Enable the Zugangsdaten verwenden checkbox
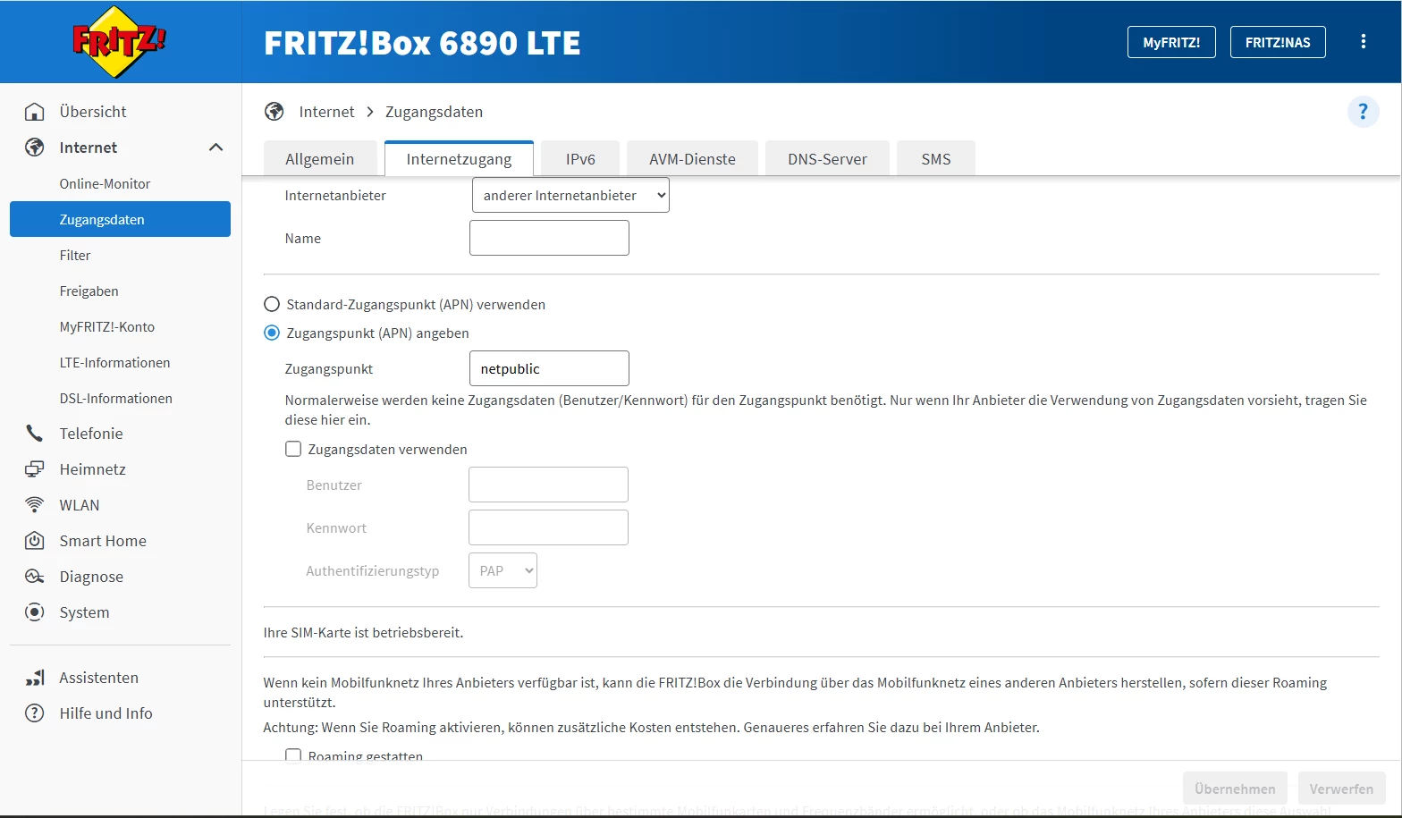 tap(293, 450)
